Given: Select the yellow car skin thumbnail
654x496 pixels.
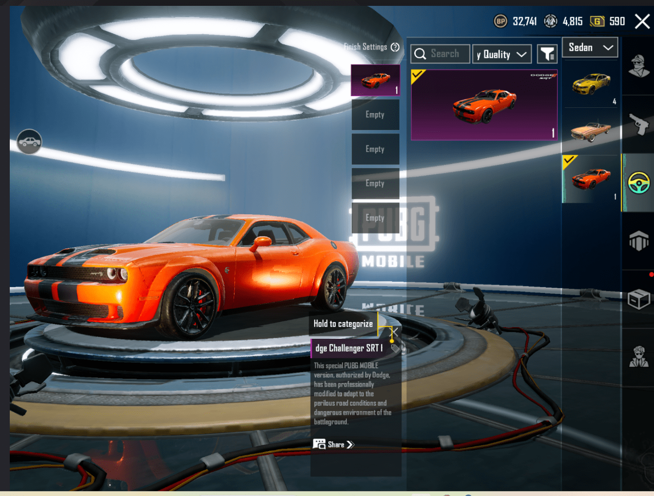Looking at the screenshot, I should [591, 84].
